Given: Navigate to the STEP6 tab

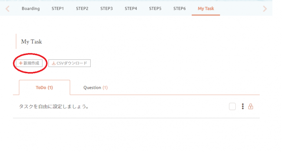Looking at the screenshot, I should point(180,8).
